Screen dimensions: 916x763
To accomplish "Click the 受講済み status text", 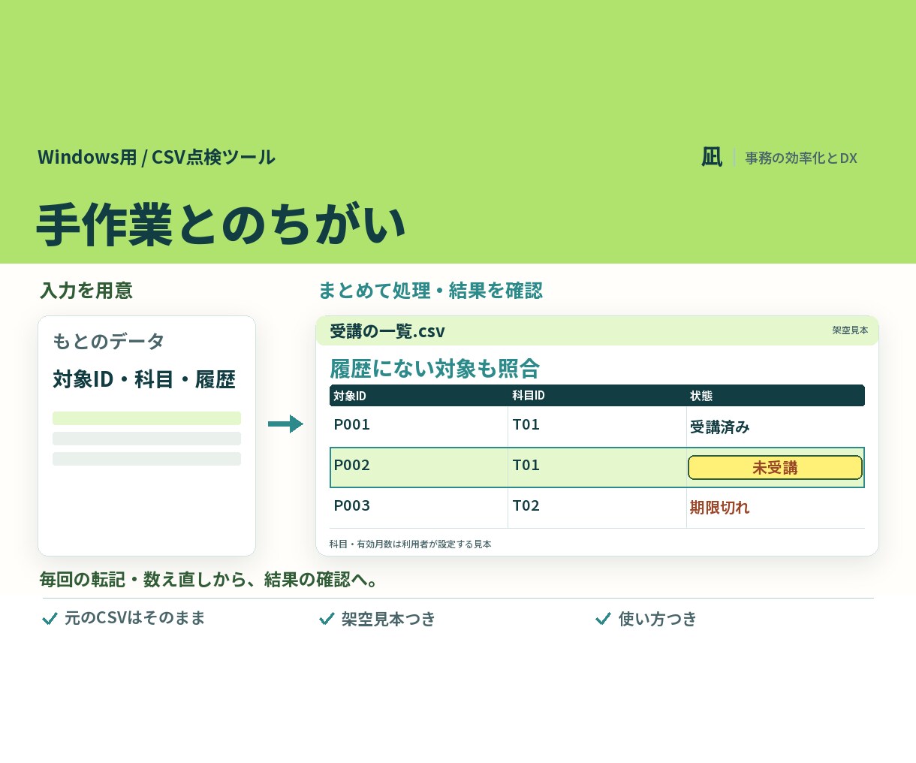I will tap(720, 427).
